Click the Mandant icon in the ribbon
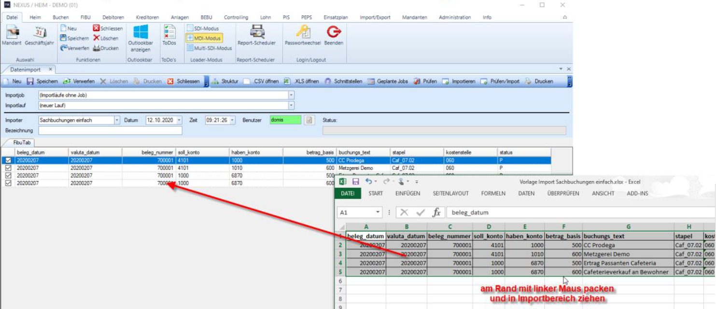The width and height of the screenshot is (716, 309). pos(12,33)
